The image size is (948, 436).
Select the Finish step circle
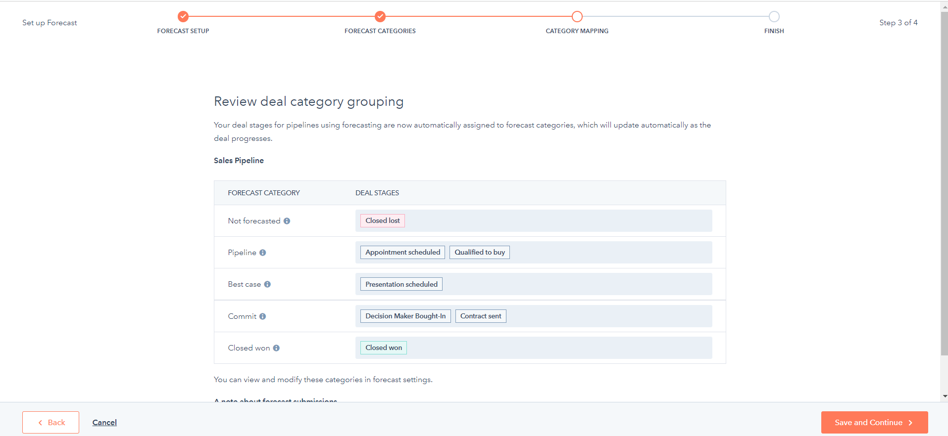tap(774, 17)
